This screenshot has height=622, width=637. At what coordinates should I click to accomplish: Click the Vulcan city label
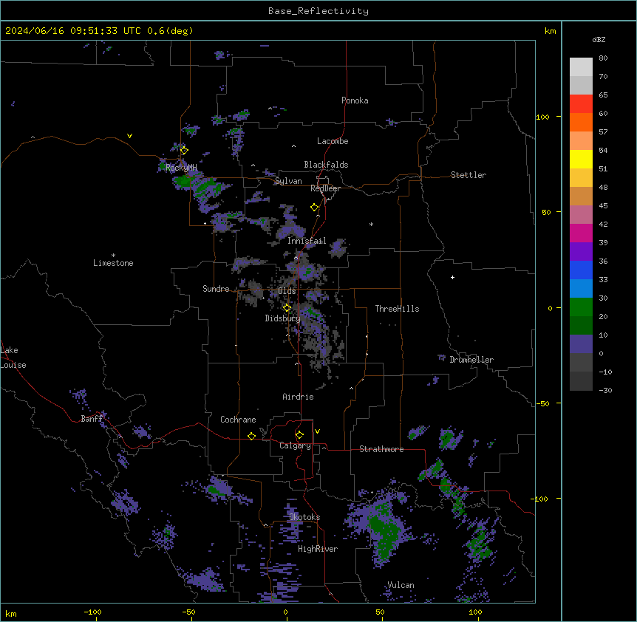(x=401, y=585)
